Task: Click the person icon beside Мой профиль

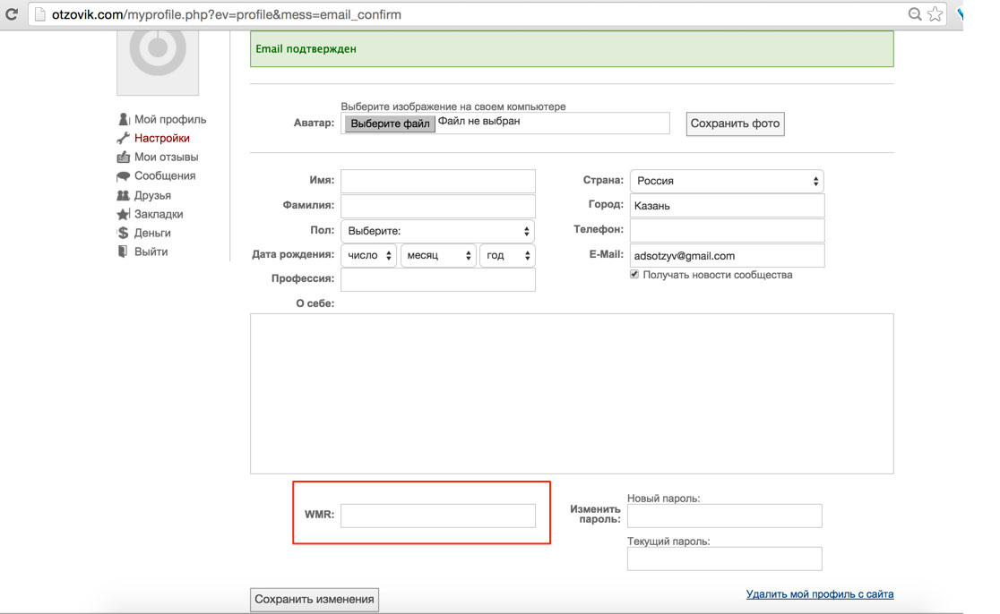Action: [x=123, y=119]
